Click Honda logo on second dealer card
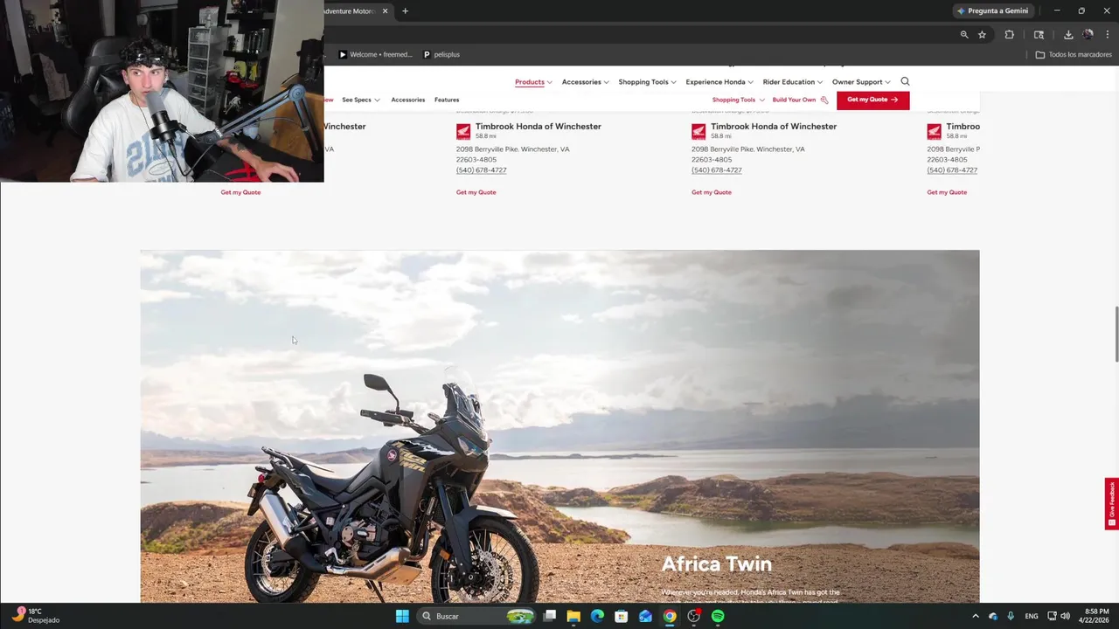Image resolution: width=1119 pixels, height=629 pixels. (x=463, y=132)
